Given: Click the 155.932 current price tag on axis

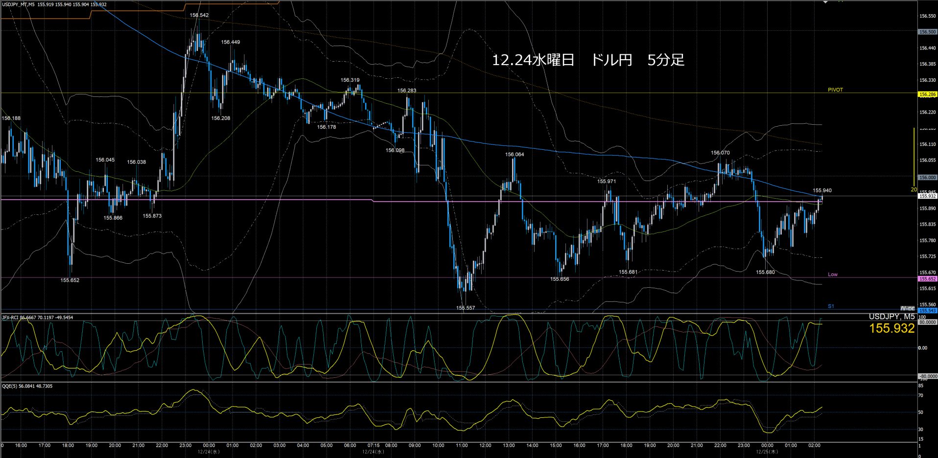Looking at the screenshot, I should (927, 196).
